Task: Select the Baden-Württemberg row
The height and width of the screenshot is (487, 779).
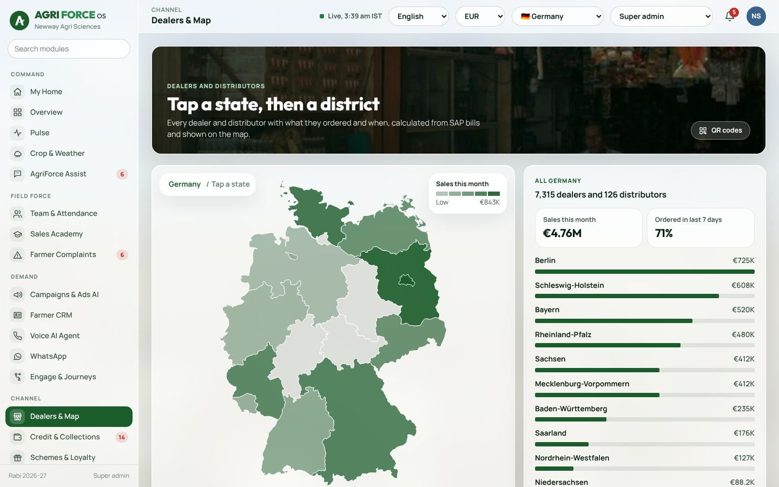Action: click(645, 414)
